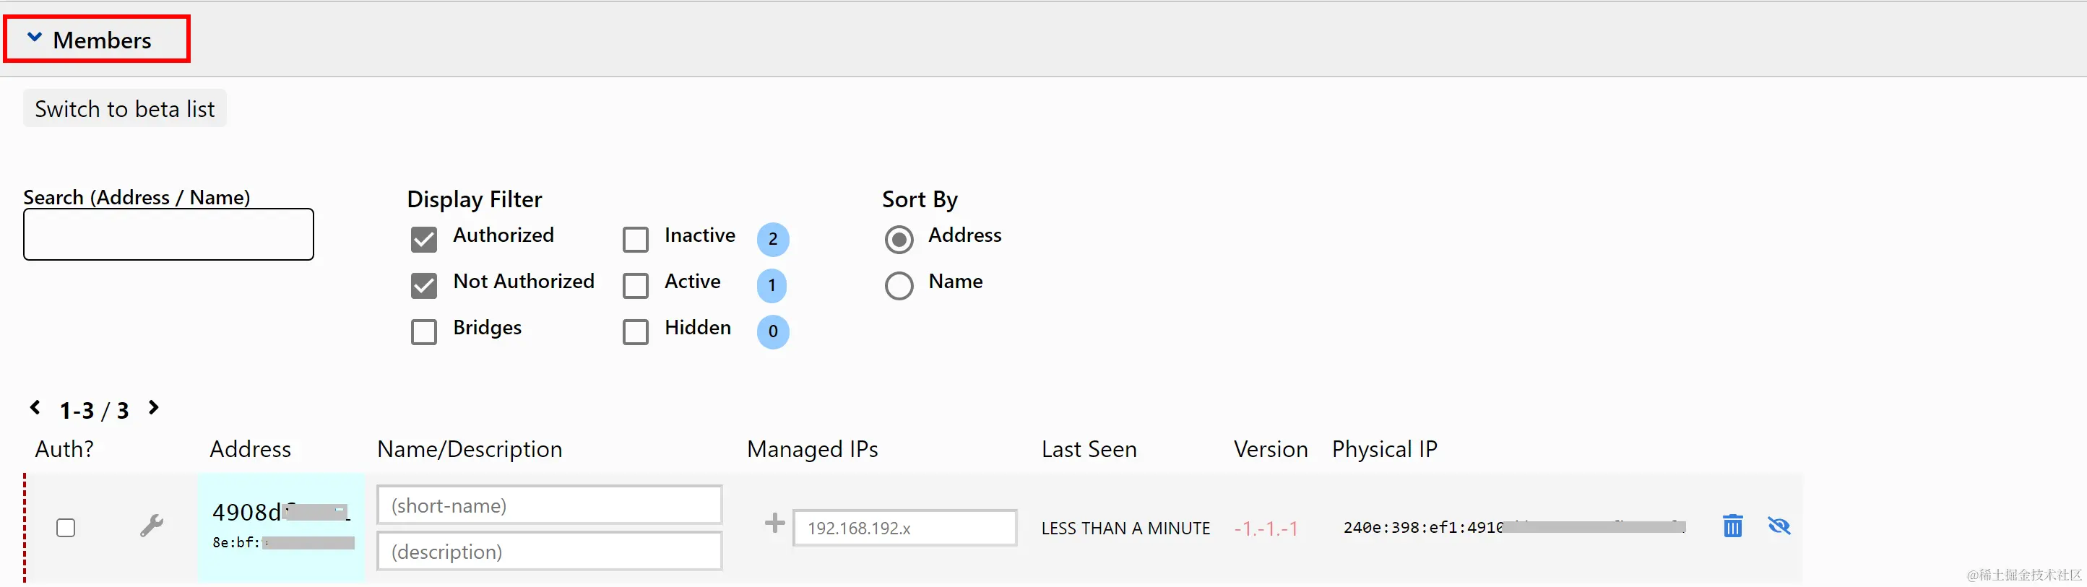This screenshot has height=587, width=2087.
Task: Hide member with the crossed-eye icon
Action: coord(1779,526)
